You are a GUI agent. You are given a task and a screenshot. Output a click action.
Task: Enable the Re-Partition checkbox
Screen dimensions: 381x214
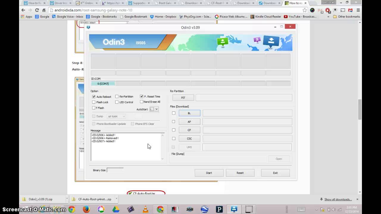pos(117,96)
